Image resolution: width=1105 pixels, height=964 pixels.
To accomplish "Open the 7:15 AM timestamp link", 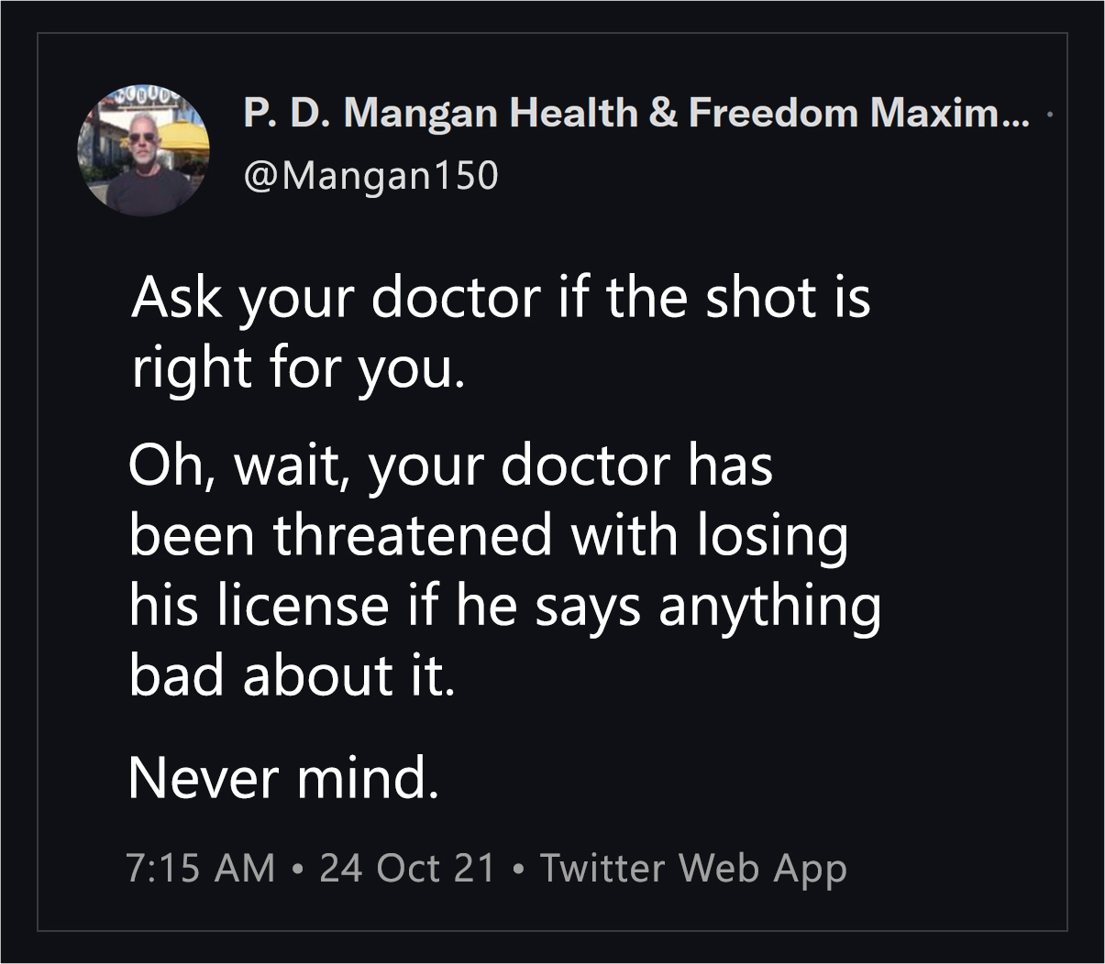I will [x=200, y=868].
